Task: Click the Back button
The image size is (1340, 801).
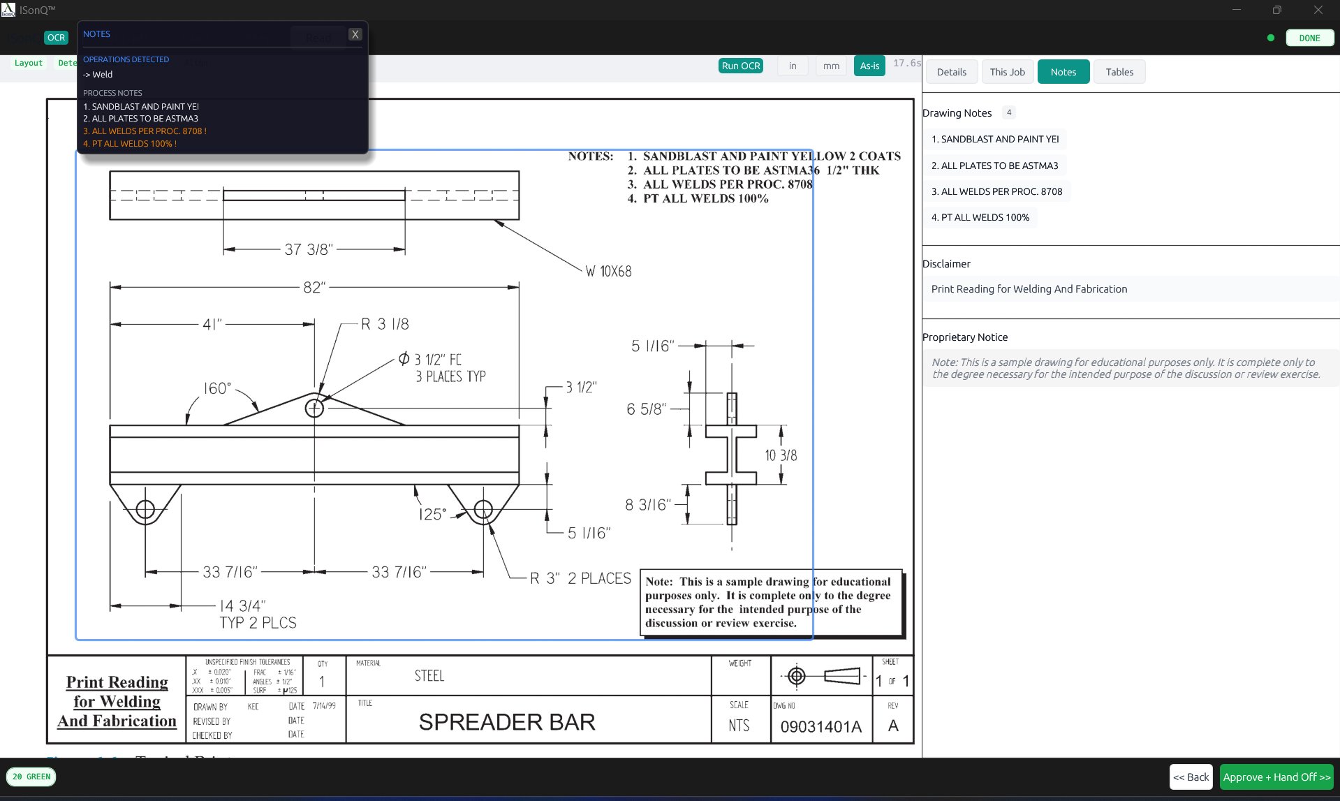Action: coord(1191,777)
